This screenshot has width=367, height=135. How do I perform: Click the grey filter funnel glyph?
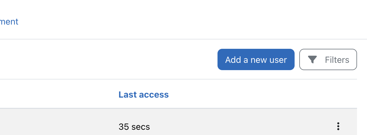tap(312, 60)
